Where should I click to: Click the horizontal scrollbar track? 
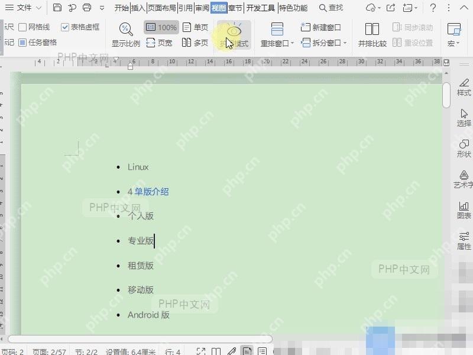click(x=140, y=339)
